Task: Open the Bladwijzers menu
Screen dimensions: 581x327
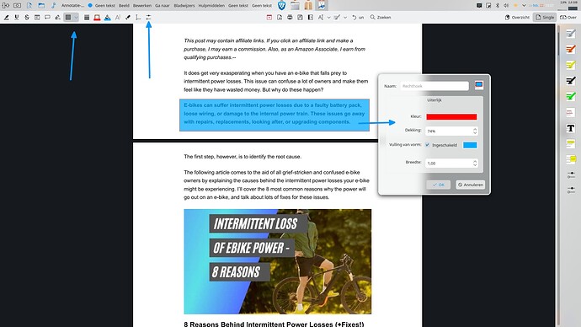Action: [184, 6]
